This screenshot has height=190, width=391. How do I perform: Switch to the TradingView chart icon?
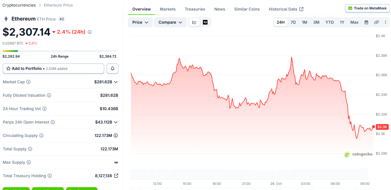[205, 22]
